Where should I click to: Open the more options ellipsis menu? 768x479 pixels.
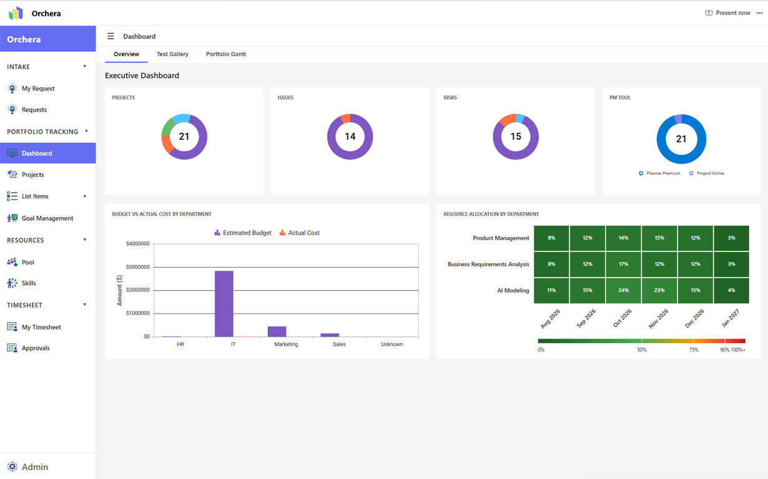tap(760, 12)
